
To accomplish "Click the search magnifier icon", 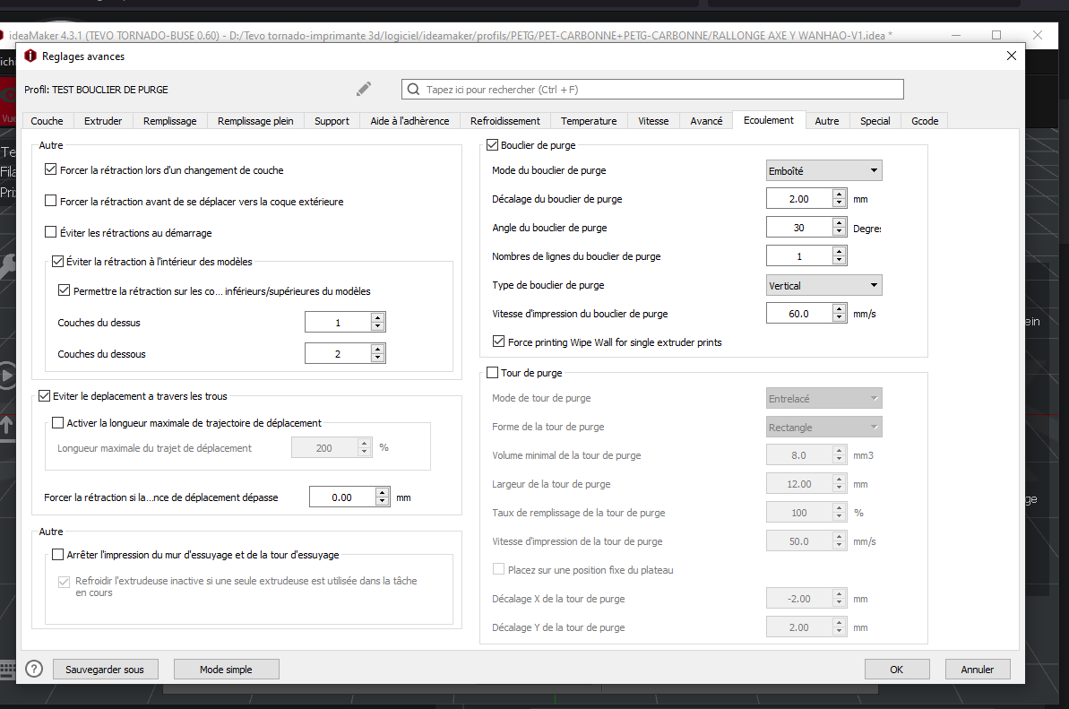I will [413, 90].
